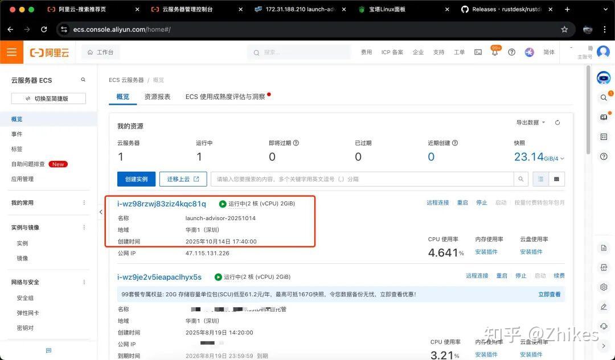Open the settings gear in right sidebar
The height and width of the screenshot is (360, 615).
[604, 287]
